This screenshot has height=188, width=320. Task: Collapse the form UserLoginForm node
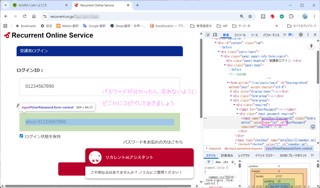tap(228, 83)
